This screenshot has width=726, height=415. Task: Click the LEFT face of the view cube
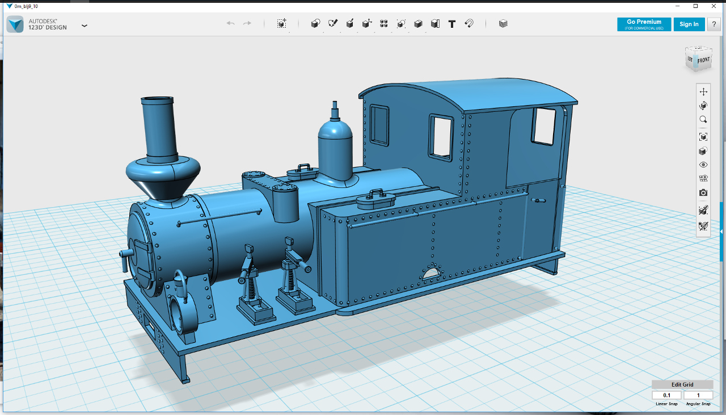(690, 59)
